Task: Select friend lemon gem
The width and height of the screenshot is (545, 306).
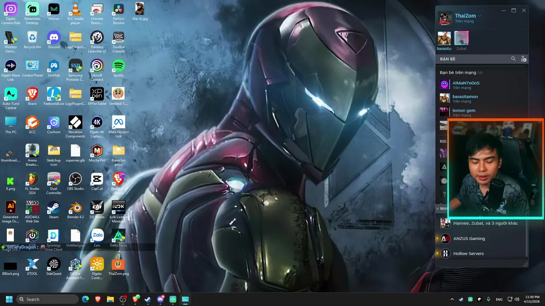Action: coord(482,112)
